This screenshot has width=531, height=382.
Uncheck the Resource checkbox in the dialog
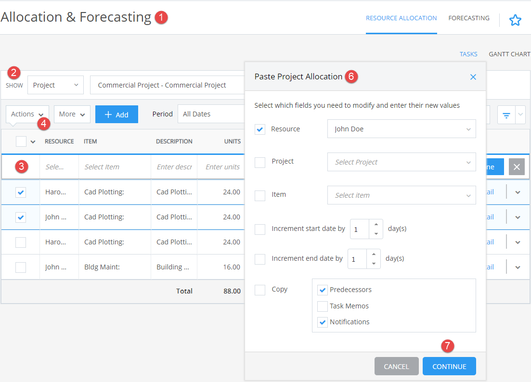click(260, 129)
